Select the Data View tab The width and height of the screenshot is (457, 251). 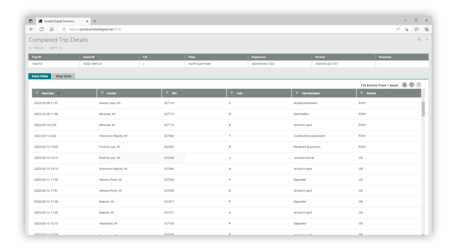[40, 76]
